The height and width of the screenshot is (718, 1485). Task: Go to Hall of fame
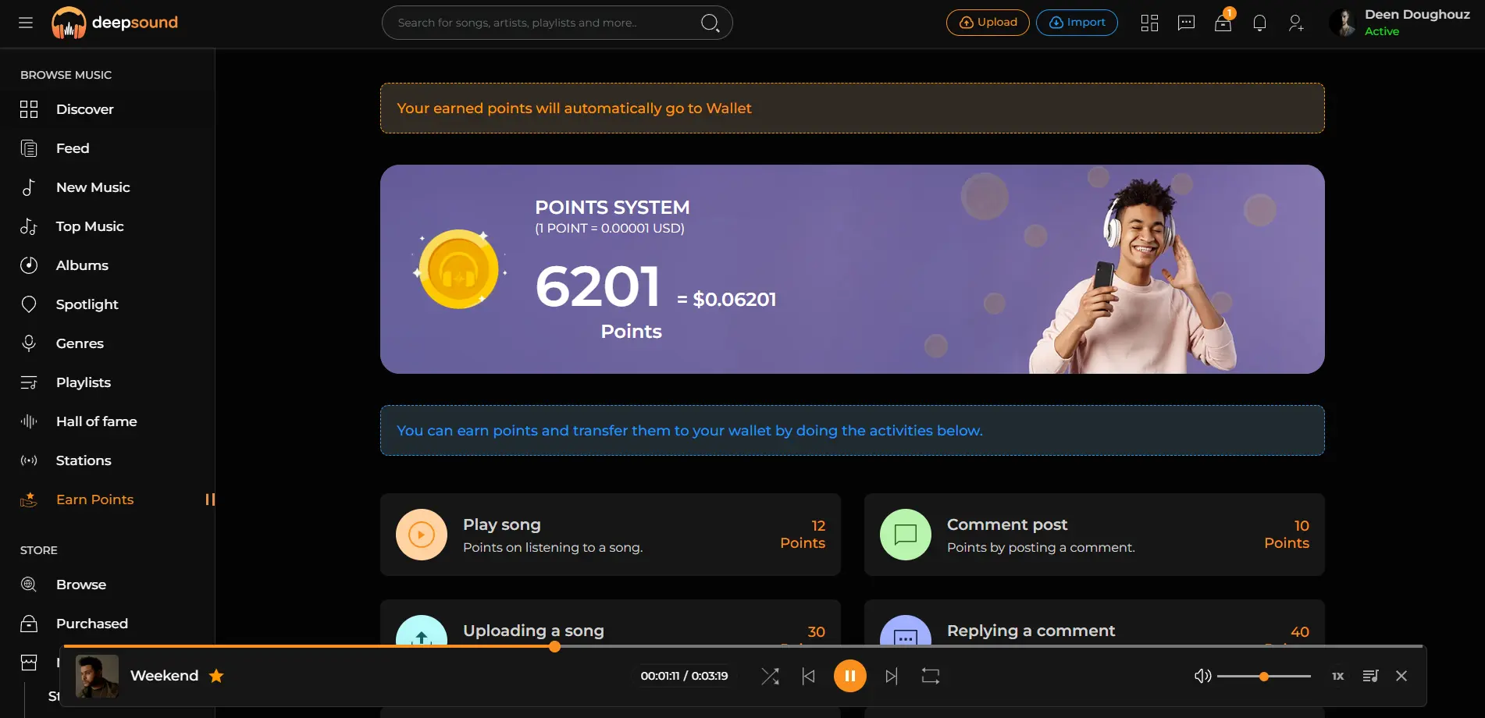(x=96, y=421)
